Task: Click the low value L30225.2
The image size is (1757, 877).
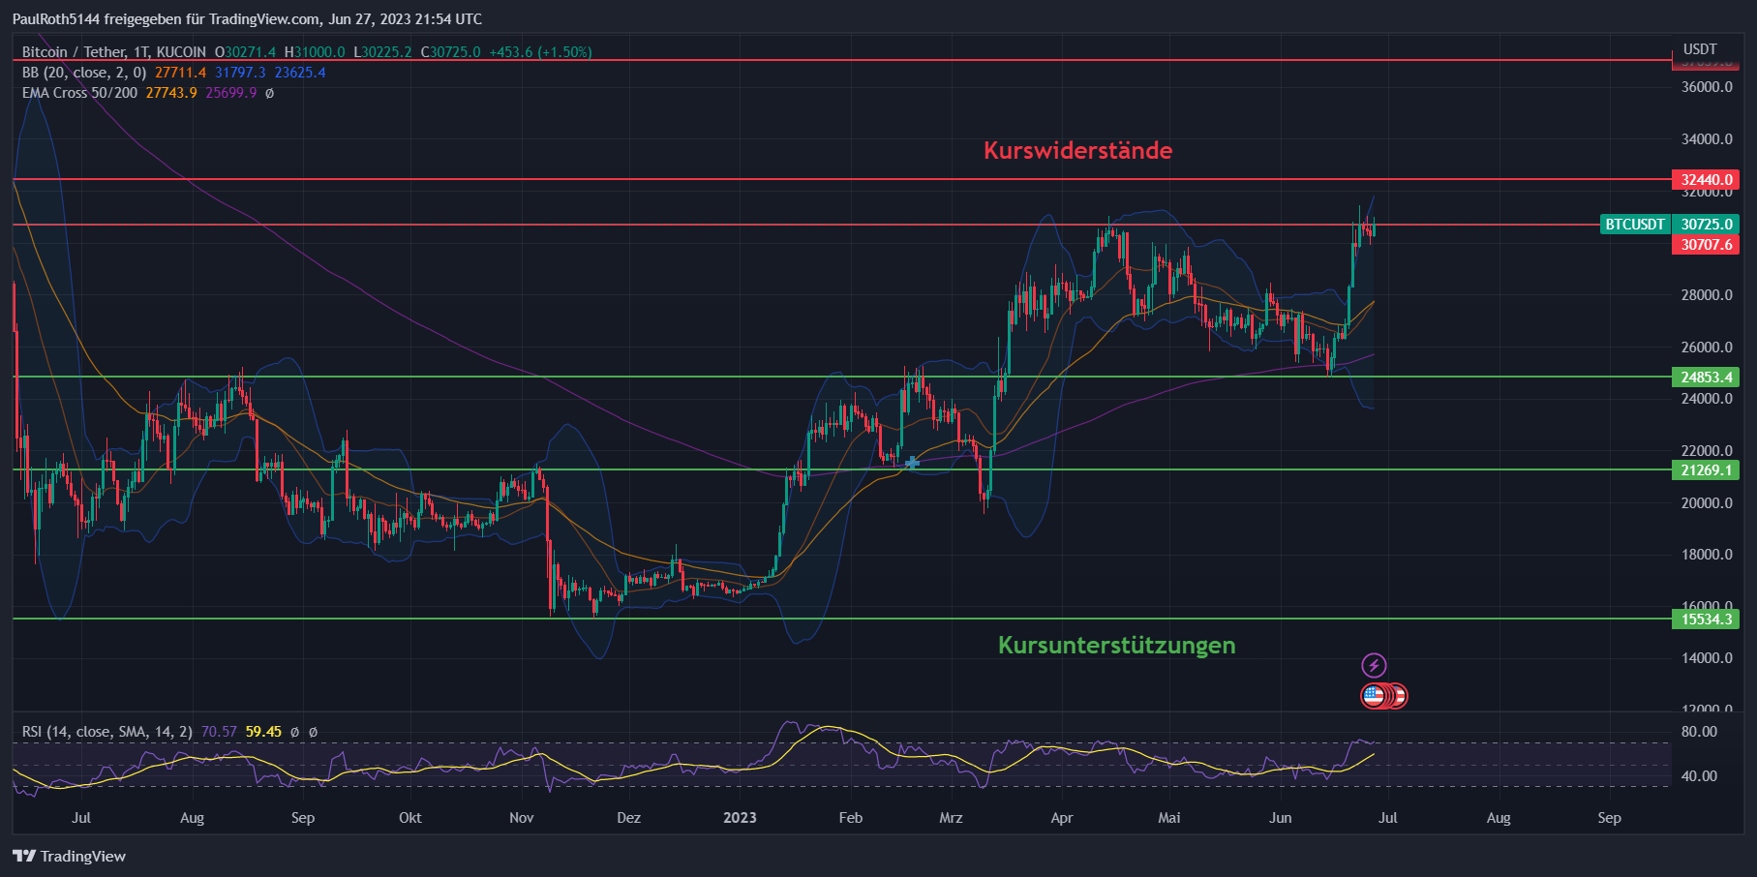Action: click(x=382, y=52)
